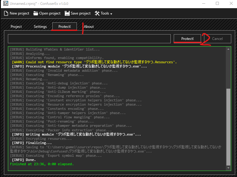Select the '[INFO] Writing module' log line
Screen dimensions: 237x177
tap(76, 134)
